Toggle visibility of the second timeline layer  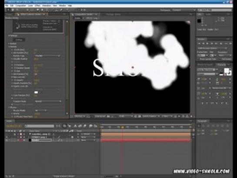coord(7,138)
